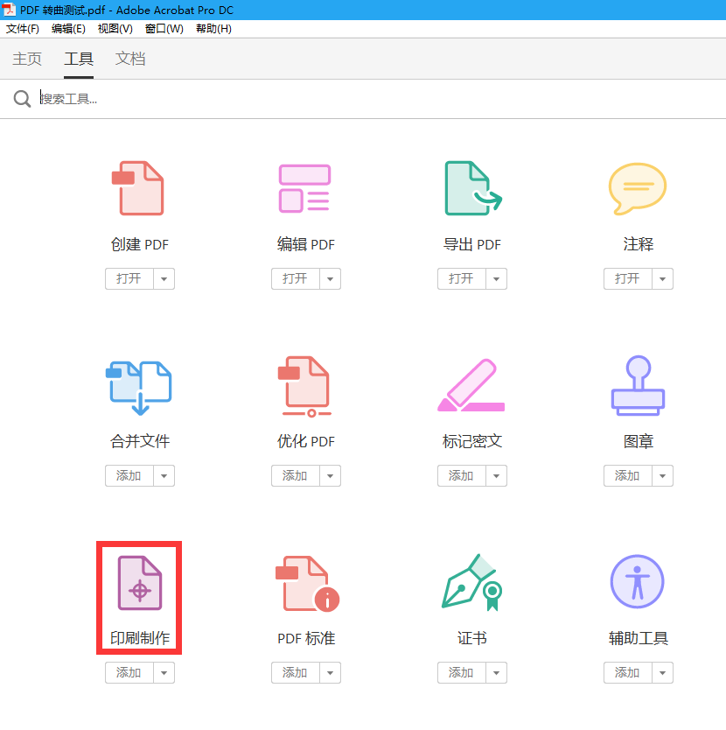Image resolution: width=726 pixels, height=730 pixels.
Task: Expand dropdown arrow next to 图章 Add
Action: [x=662, y=476]
